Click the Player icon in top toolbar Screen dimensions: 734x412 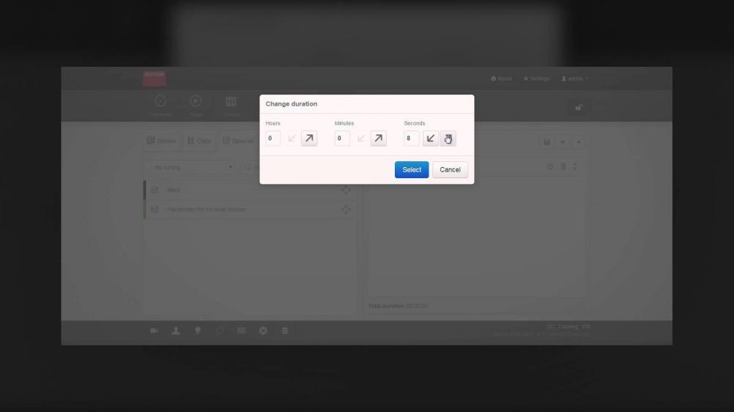[196, 103]
